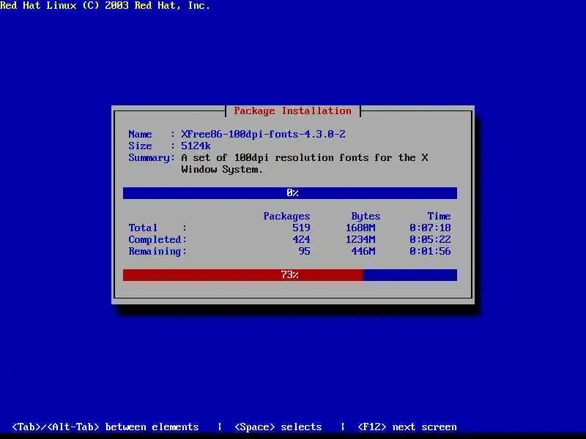Click the Packages column header
Image resolution: width=586 pixels, height=439 pixels.
286,216
